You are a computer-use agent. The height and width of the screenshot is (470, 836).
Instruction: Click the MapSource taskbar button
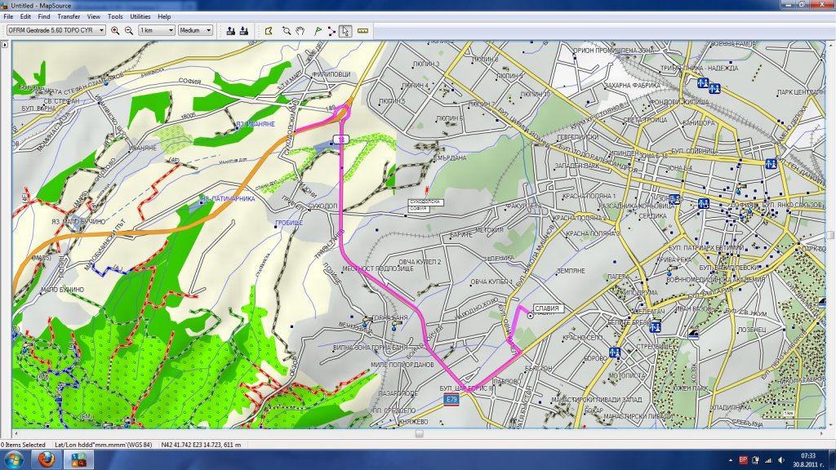point(78,459)
